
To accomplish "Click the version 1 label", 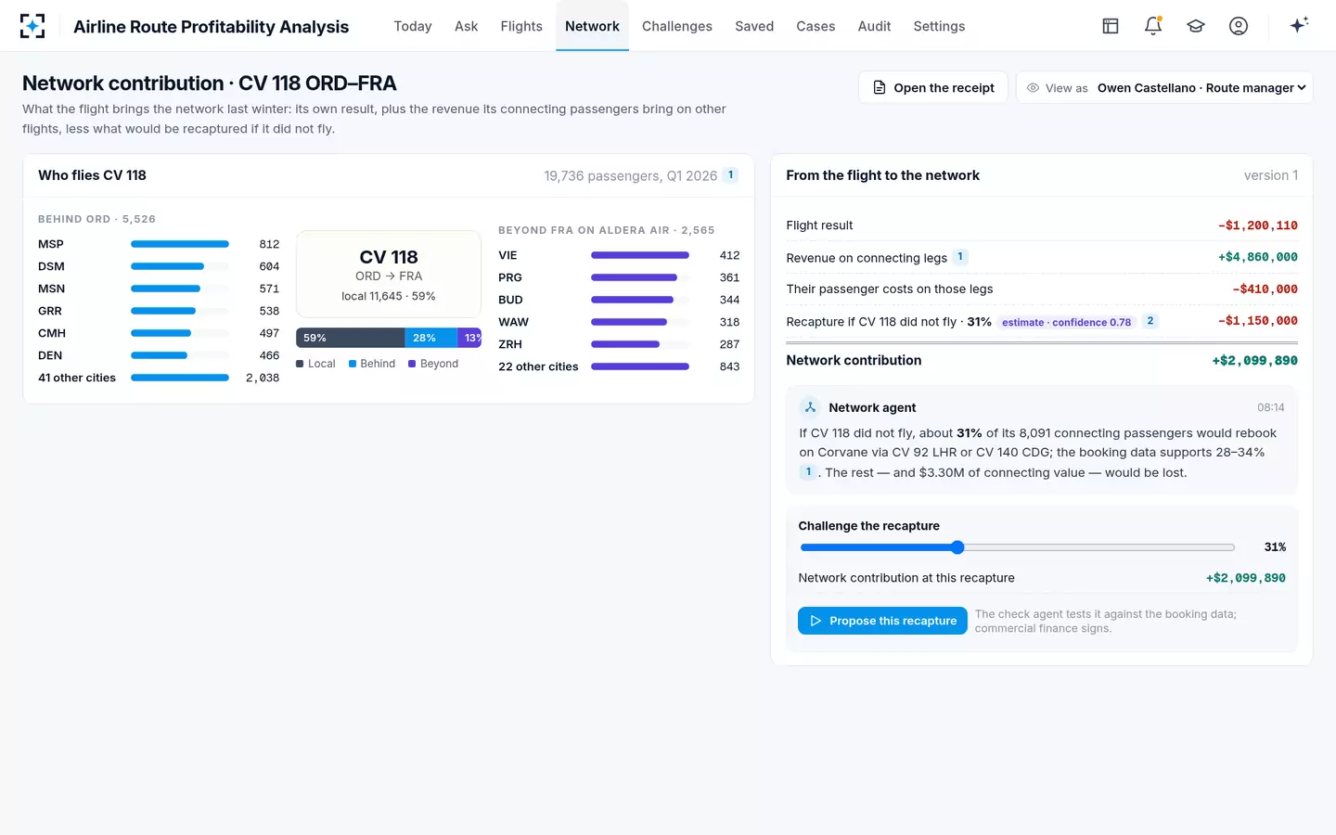I will click(x=1271, y=175).
